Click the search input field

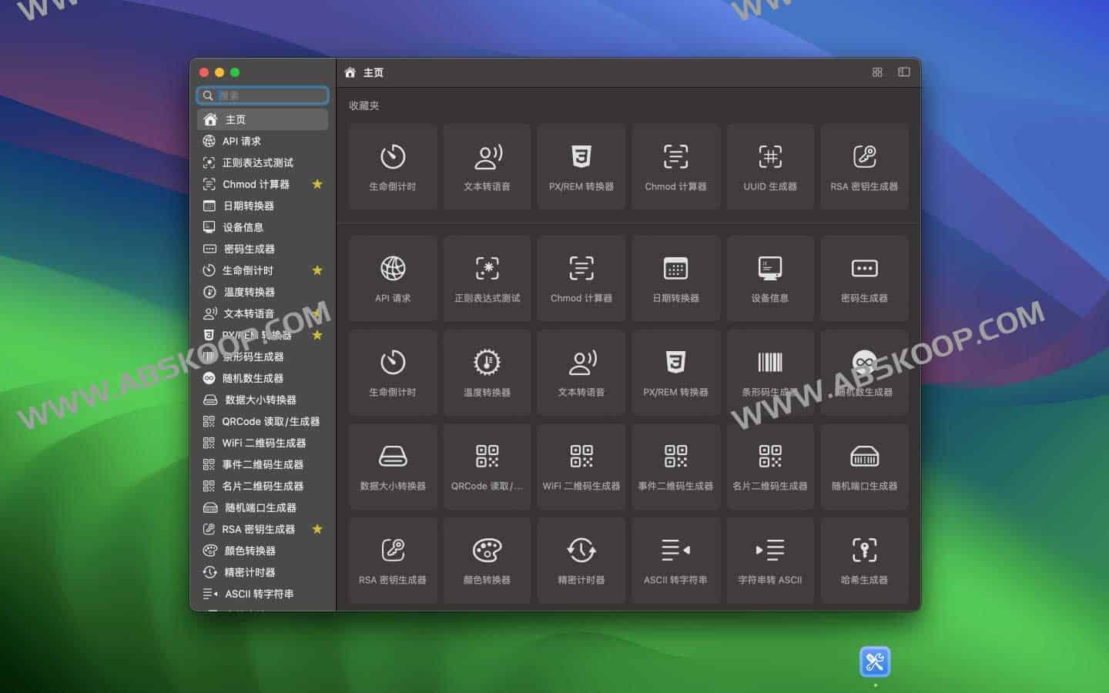point(263,95)
